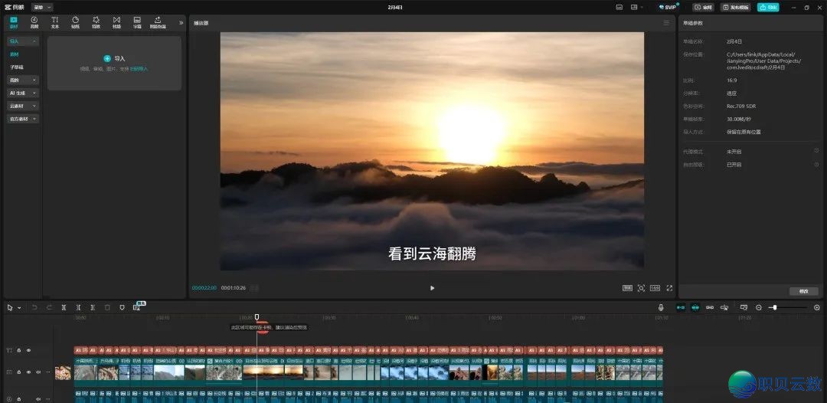
Task: Zoom out the timeline with minus icon
Action: [758, 307]
